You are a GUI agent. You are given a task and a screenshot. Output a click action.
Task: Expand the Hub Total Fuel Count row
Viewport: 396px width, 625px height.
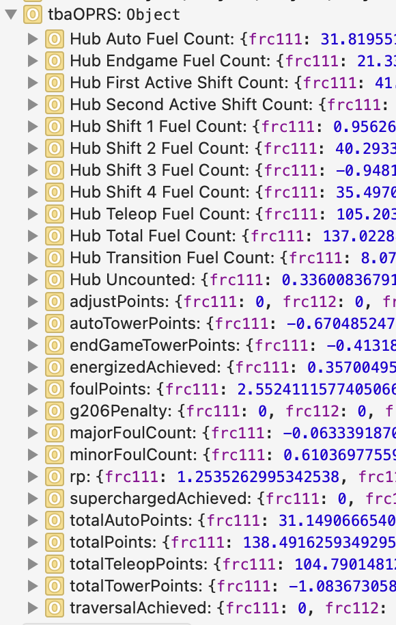pyautogui.click(x=33, y=236)
